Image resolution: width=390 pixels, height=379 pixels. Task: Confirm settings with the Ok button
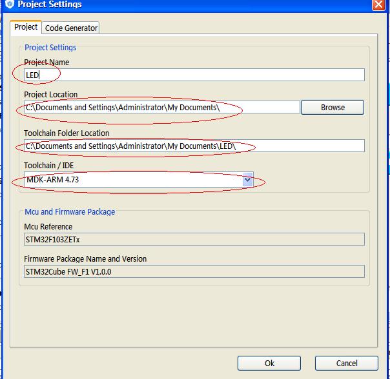point(269,363)
